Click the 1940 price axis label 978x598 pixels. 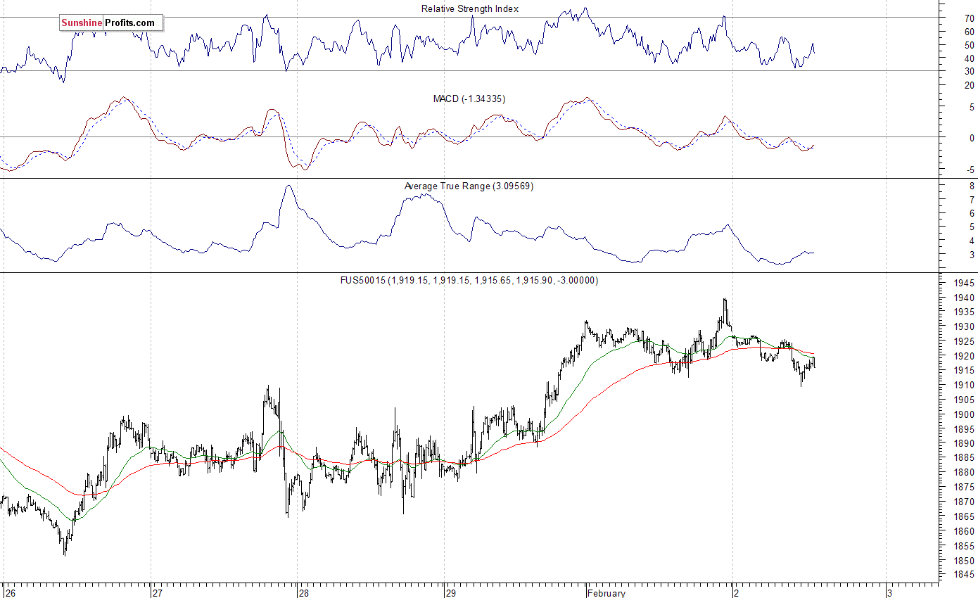pos(964,298)
